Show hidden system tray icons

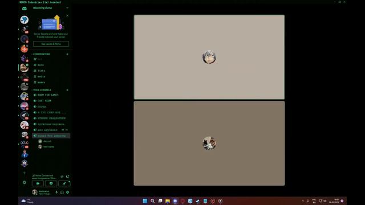(303, 201)
